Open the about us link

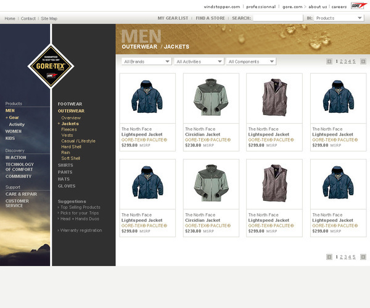tap(318, 7)
